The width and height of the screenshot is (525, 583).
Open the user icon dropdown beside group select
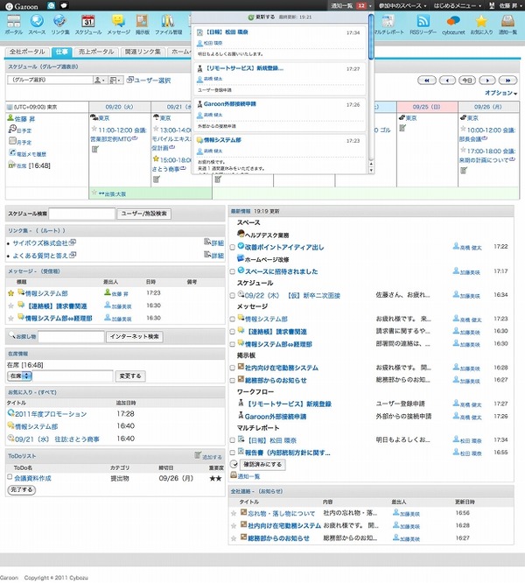click(x=99, y=80)
